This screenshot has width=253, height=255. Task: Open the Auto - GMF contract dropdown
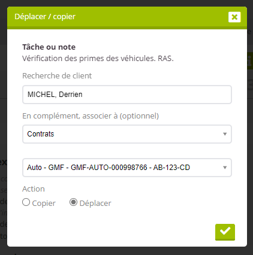pos(127,168)
